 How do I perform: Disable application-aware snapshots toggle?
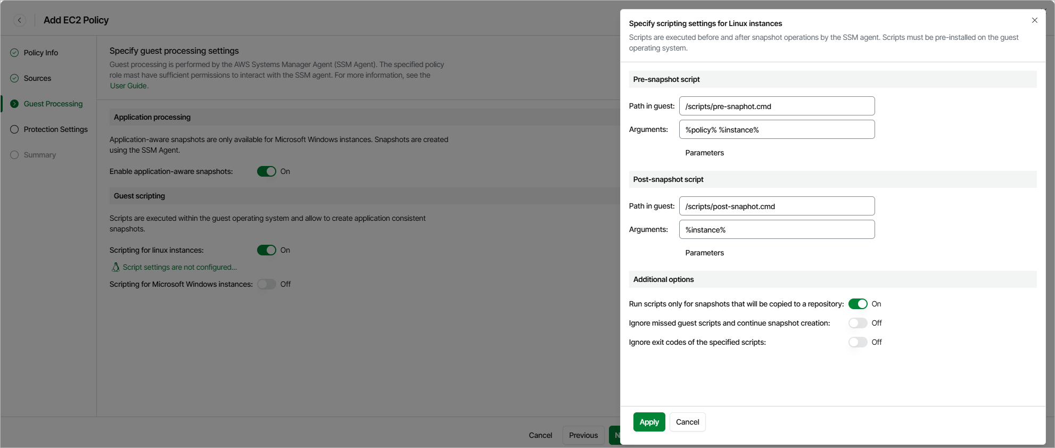coord(266,171)
